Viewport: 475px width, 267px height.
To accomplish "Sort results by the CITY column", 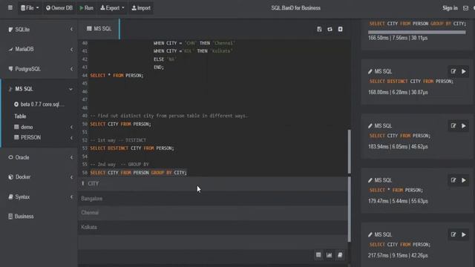I will (x=93, y=183).
